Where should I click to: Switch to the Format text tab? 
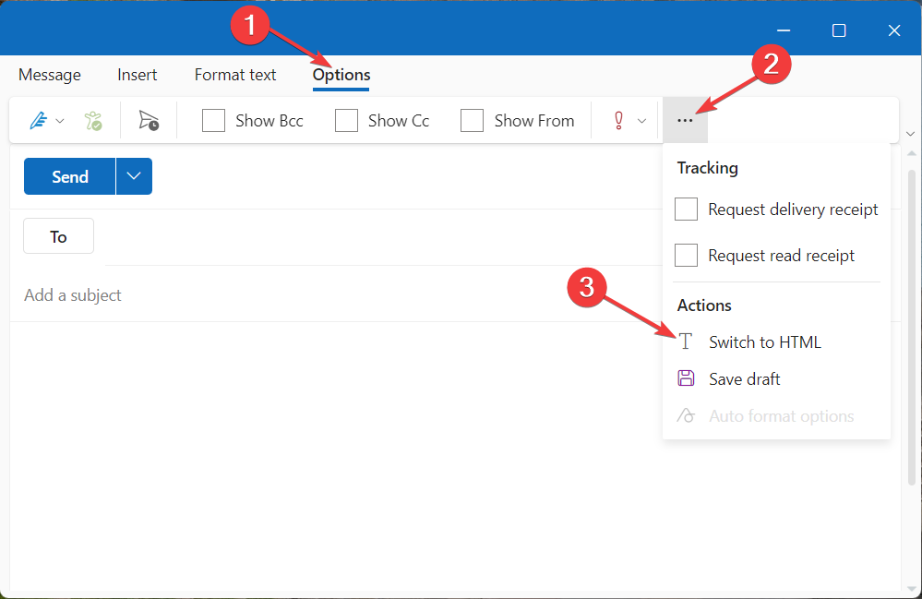click(x=234, y=75)
